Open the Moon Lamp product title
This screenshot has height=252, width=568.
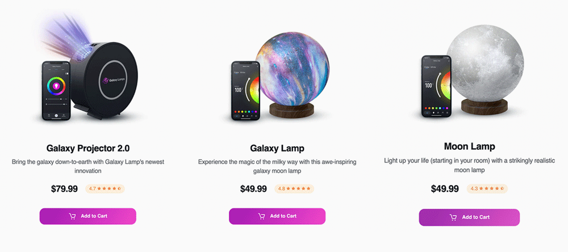(x=469, y=146)
